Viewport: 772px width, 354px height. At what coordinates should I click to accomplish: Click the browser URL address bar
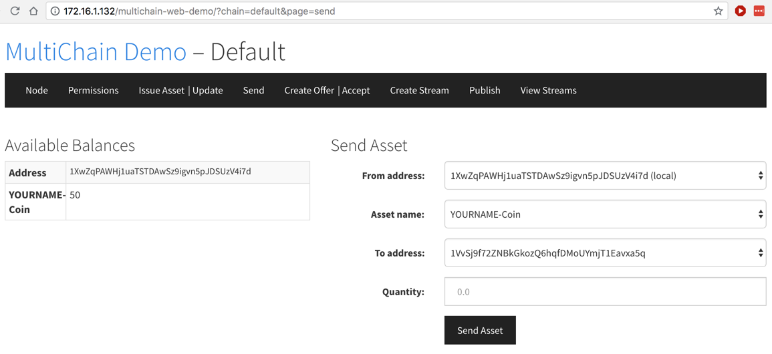click(388, 11)
